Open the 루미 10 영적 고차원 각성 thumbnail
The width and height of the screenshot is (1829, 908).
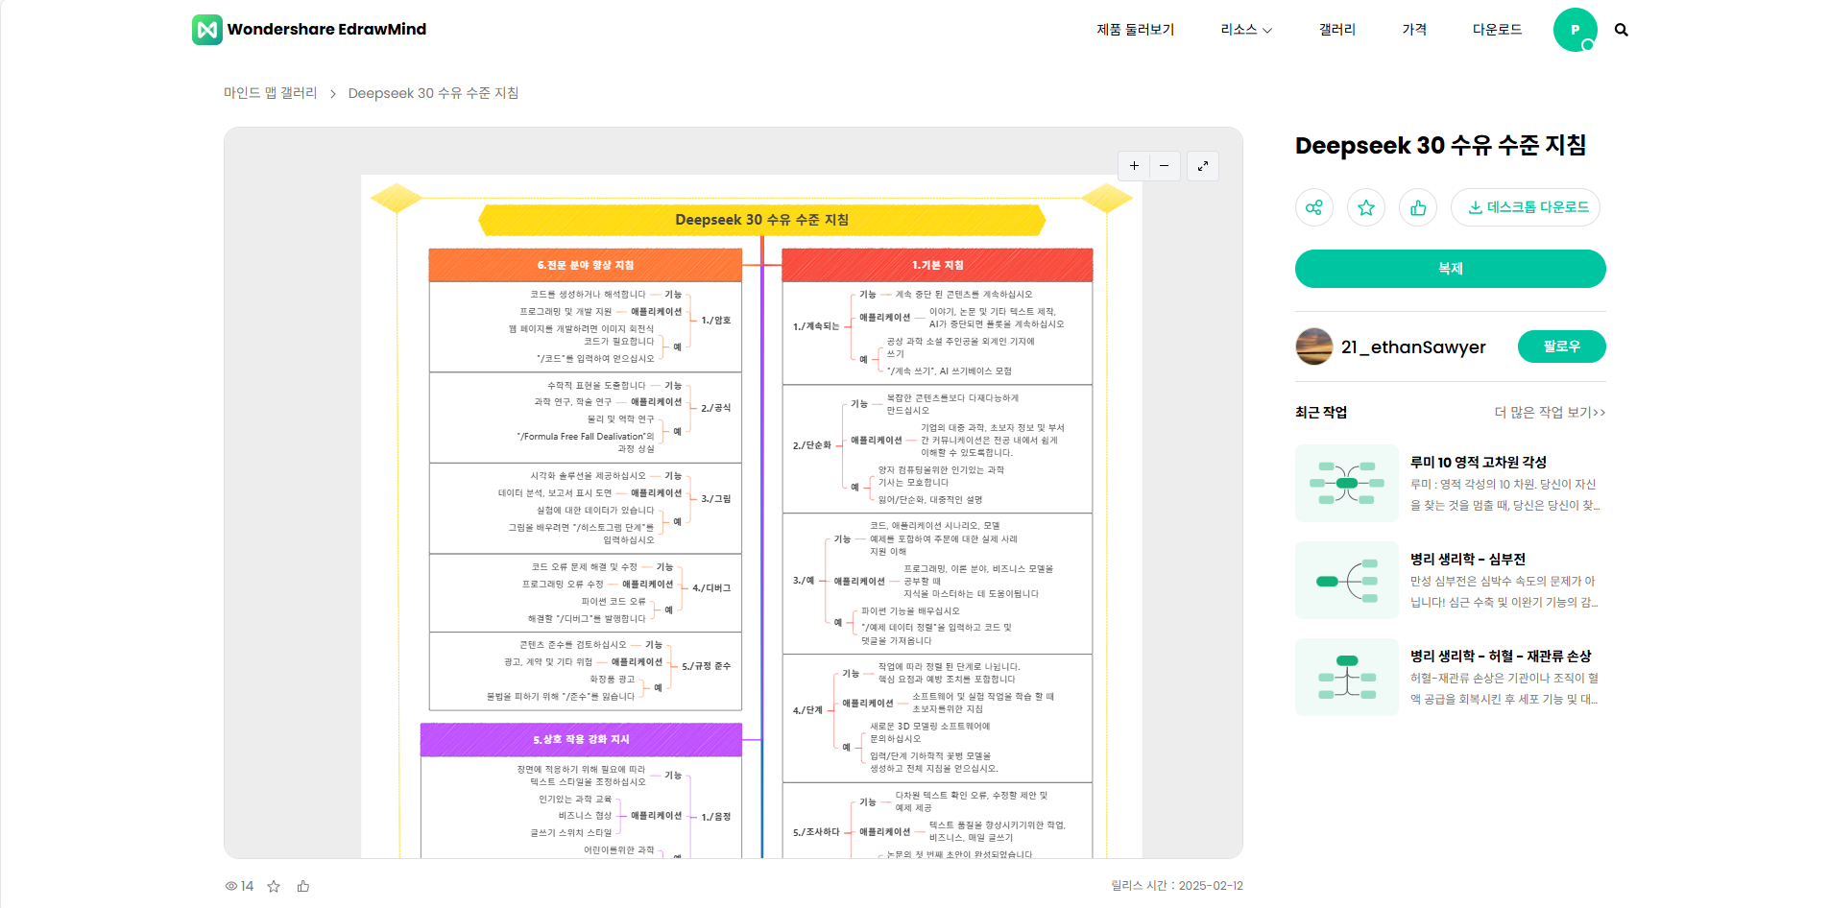coord(1346,483)
